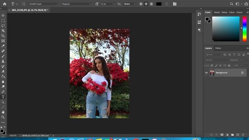Align text left
The height and width of the screenshot is (140, 249).
141,4
